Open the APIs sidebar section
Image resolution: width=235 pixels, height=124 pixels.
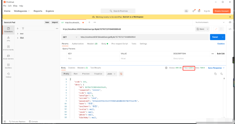coord(8,39)
